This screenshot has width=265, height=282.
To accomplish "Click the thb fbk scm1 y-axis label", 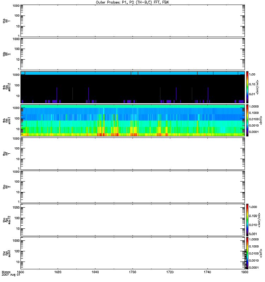I will point(5,120).
